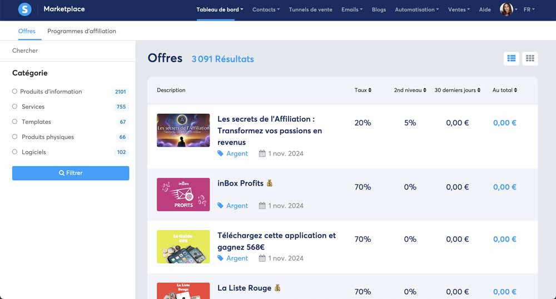Open the pink inBox Profits thumbnail
556x299 pixels.
183,195
